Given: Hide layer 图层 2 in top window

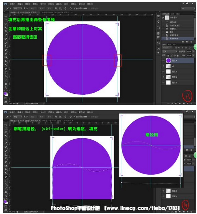Looking at the screenshot, I should pyautogui.click(x=164, y=77).
